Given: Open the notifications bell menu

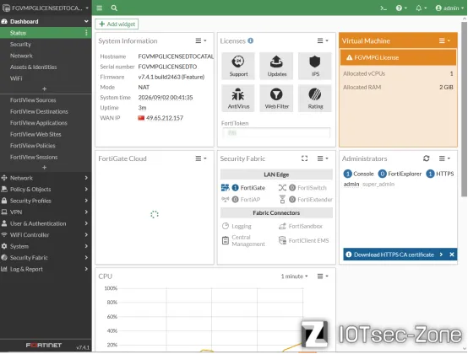Looking at the screenshot, I should coord(421,8).
